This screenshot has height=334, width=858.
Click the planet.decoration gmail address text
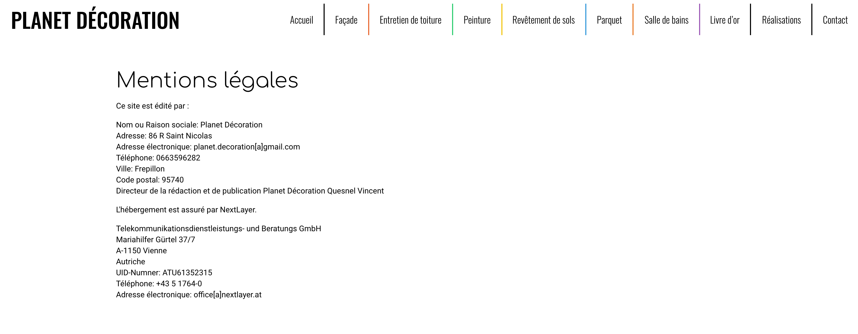[x=246, y=147]
